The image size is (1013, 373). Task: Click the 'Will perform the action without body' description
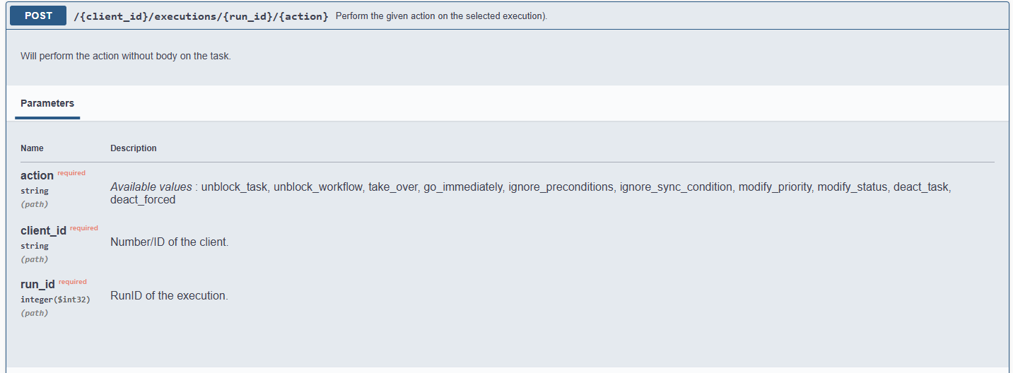(x=126, y=56)
